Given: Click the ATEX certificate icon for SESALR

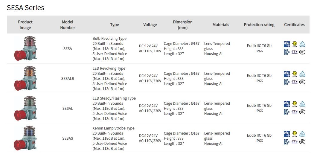Looking at the screenshot, I should tap(295, 74).
